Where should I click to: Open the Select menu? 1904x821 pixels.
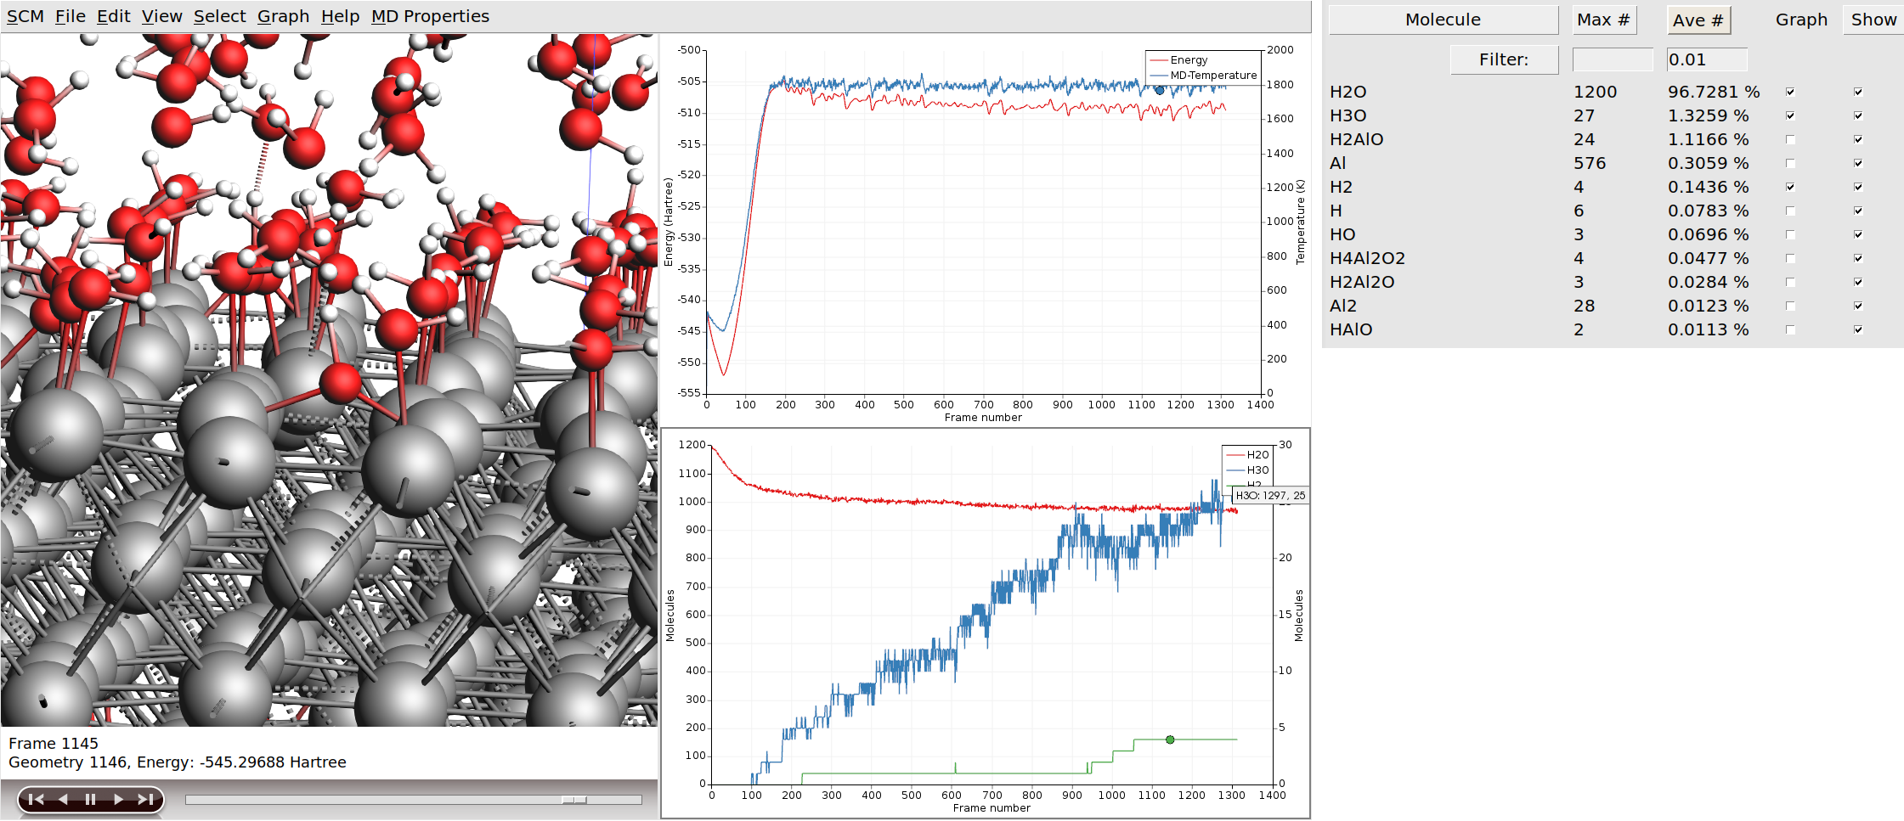pos(219,16)
